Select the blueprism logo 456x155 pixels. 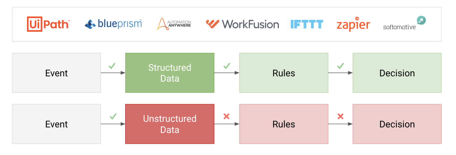click(113, 24)
